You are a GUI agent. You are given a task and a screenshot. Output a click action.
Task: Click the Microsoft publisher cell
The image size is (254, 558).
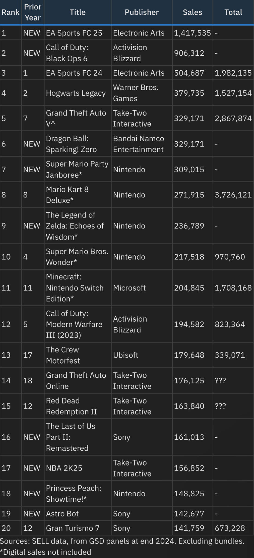tap(142, 288)
